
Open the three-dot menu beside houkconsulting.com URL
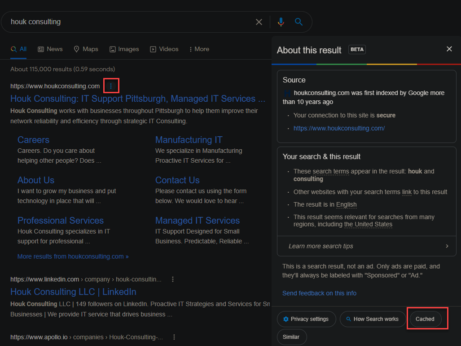111,86
